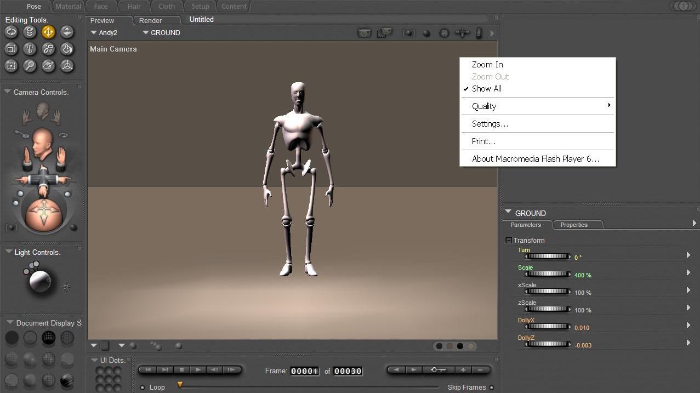Choose the View Magnifier tool
700x393 pixels.
point(30,66)
